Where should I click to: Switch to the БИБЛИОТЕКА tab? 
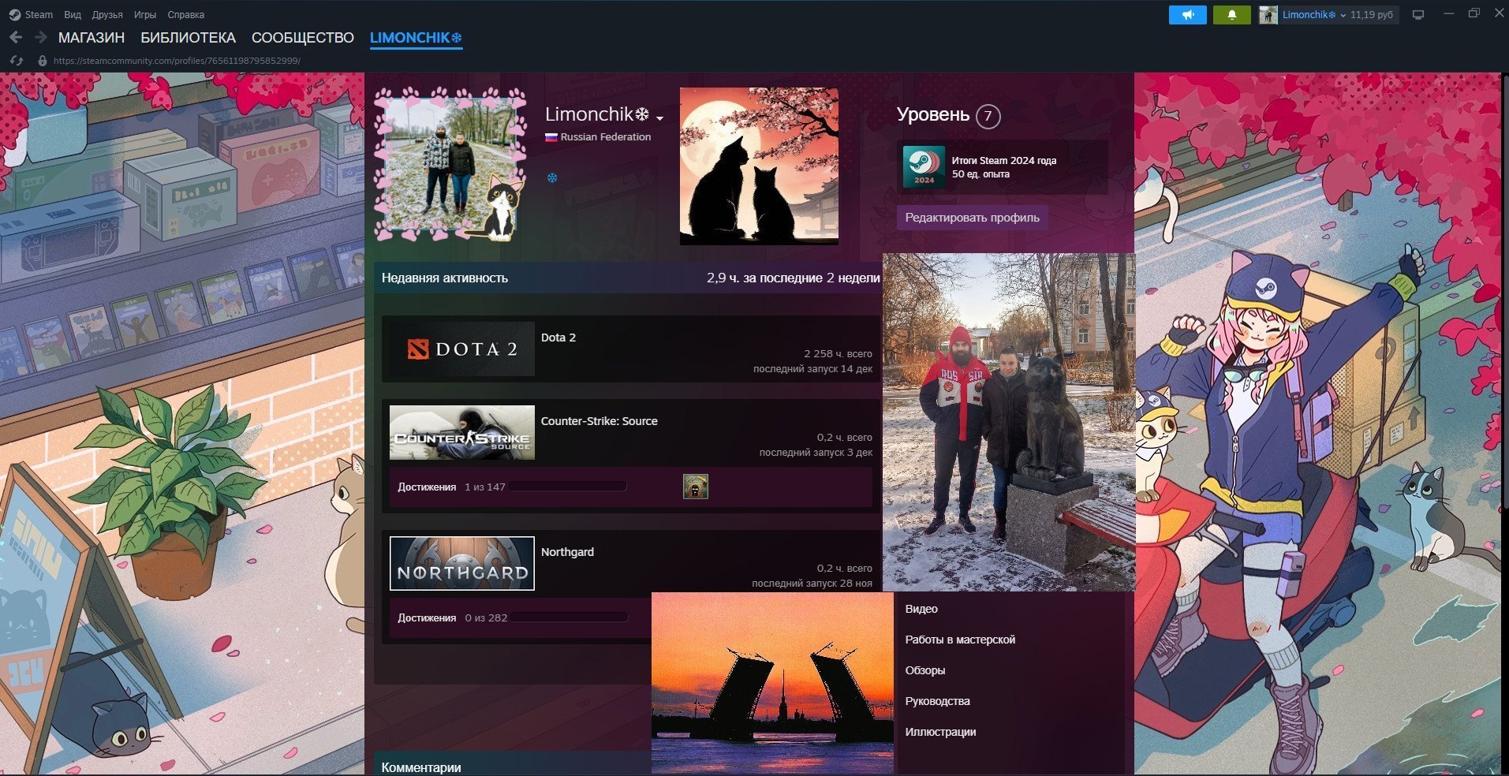point(188,38)
